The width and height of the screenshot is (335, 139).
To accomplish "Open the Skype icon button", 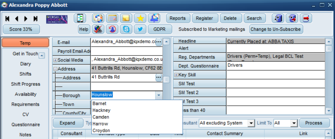I will click(x=126, y=29).
